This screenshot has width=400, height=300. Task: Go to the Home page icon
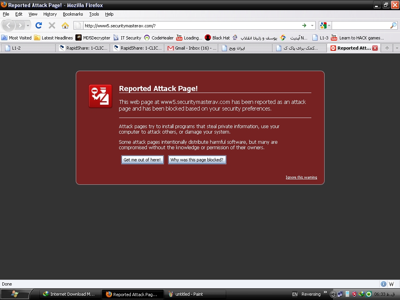click(65, 25)
